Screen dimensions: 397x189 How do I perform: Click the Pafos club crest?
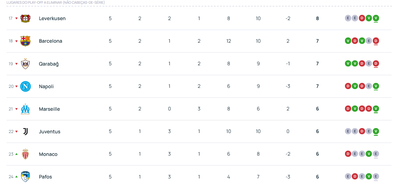pos(25,177)
